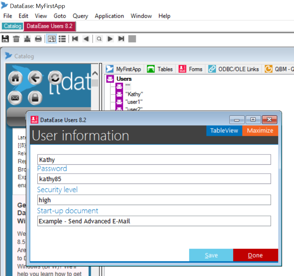Open the File menu
294x276 pixels.
pos(8,16)
